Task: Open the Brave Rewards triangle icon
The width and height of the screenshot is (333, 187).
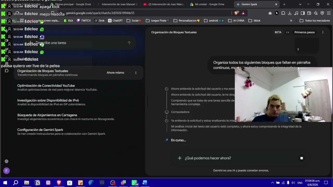Action: tap(243, 13)
